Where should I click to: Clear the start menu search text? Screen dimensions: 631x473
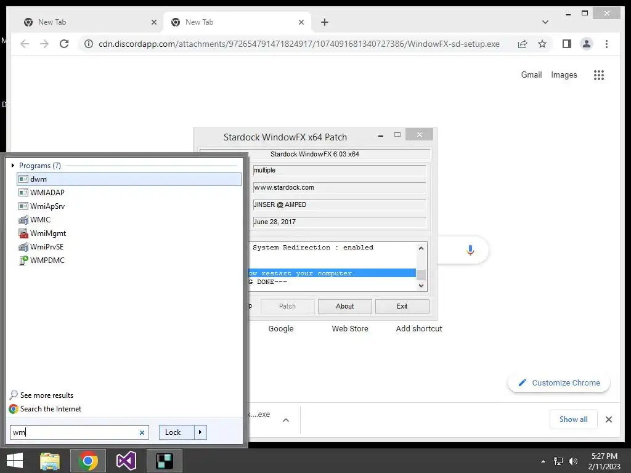142,432
